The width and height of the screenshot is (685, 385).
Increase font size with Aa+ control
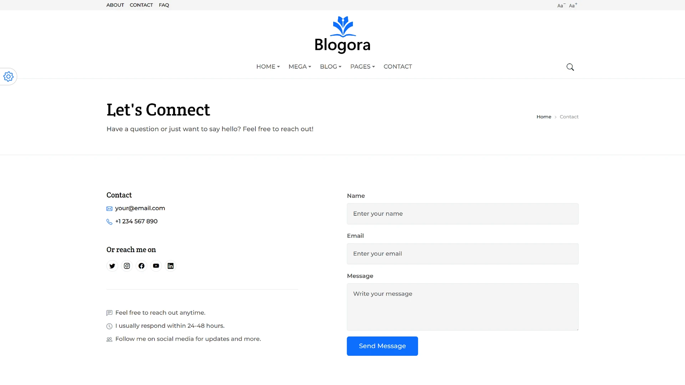[573, 5]
